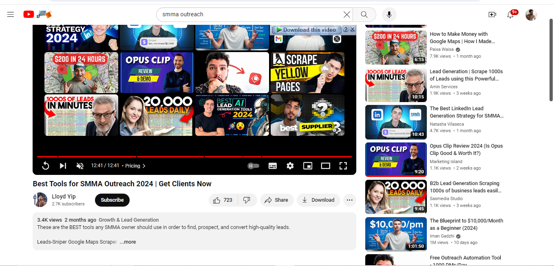Open notifications bell
554x266 pixels.
pos(510,15)
